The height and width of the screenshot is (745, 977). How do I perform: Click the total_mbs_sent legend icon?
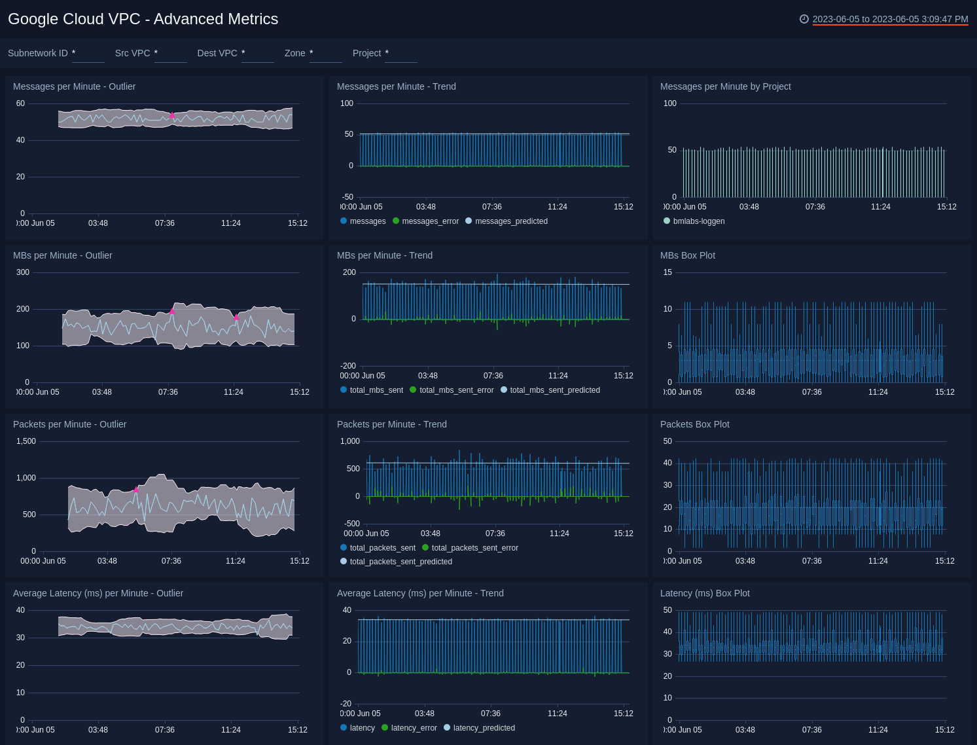click(343, 390)
